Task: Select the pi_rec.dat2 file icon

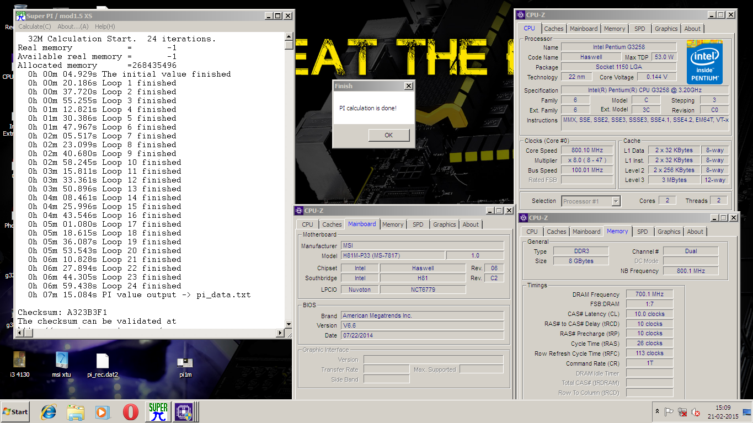Action: pos(103,365)
